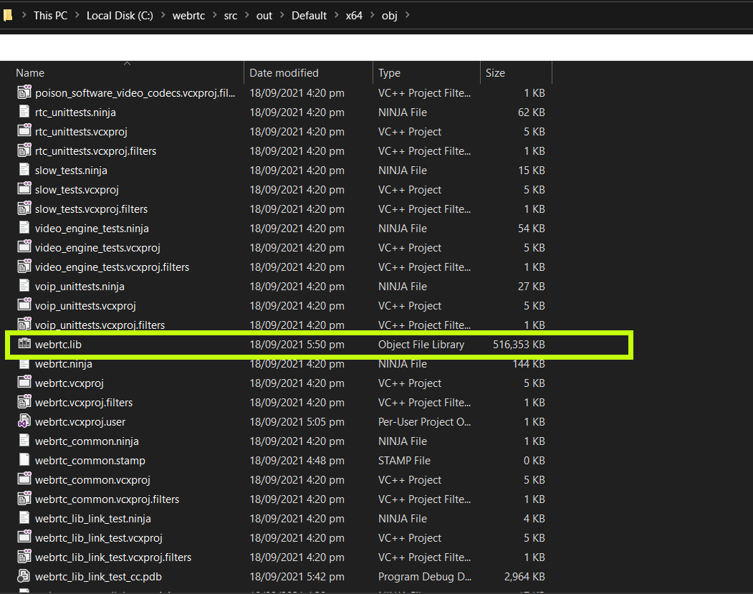753x594 pixels.
Task: Click the rtc_unittests.vcxproj.filters file icon
Action: coord(24,150)
